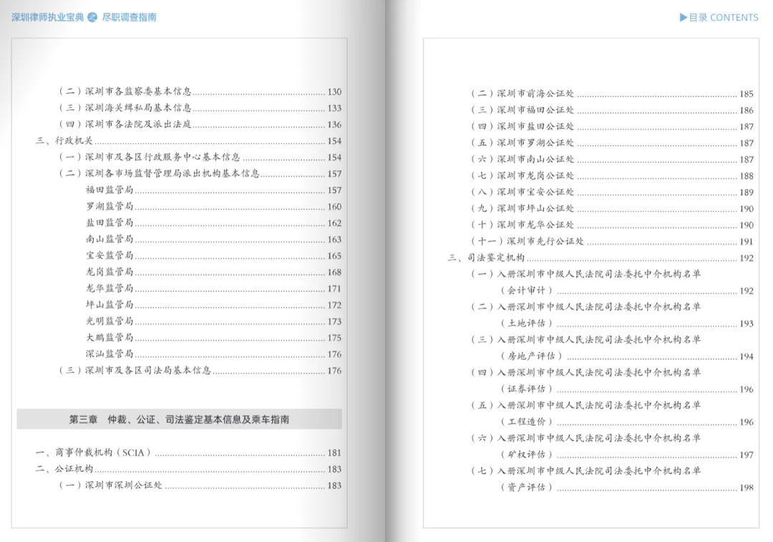Open 深圳市前海公证处 entry
The width and height of the screenshot is (773, 542).
coord(612,94)
